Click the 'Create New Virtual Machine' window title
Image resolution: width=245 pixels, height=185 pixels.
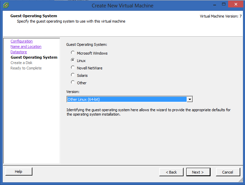123,6
